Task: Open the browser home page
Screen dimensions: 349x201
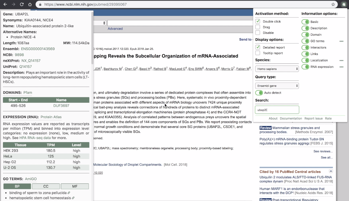Action: click(x=30, y=5)
